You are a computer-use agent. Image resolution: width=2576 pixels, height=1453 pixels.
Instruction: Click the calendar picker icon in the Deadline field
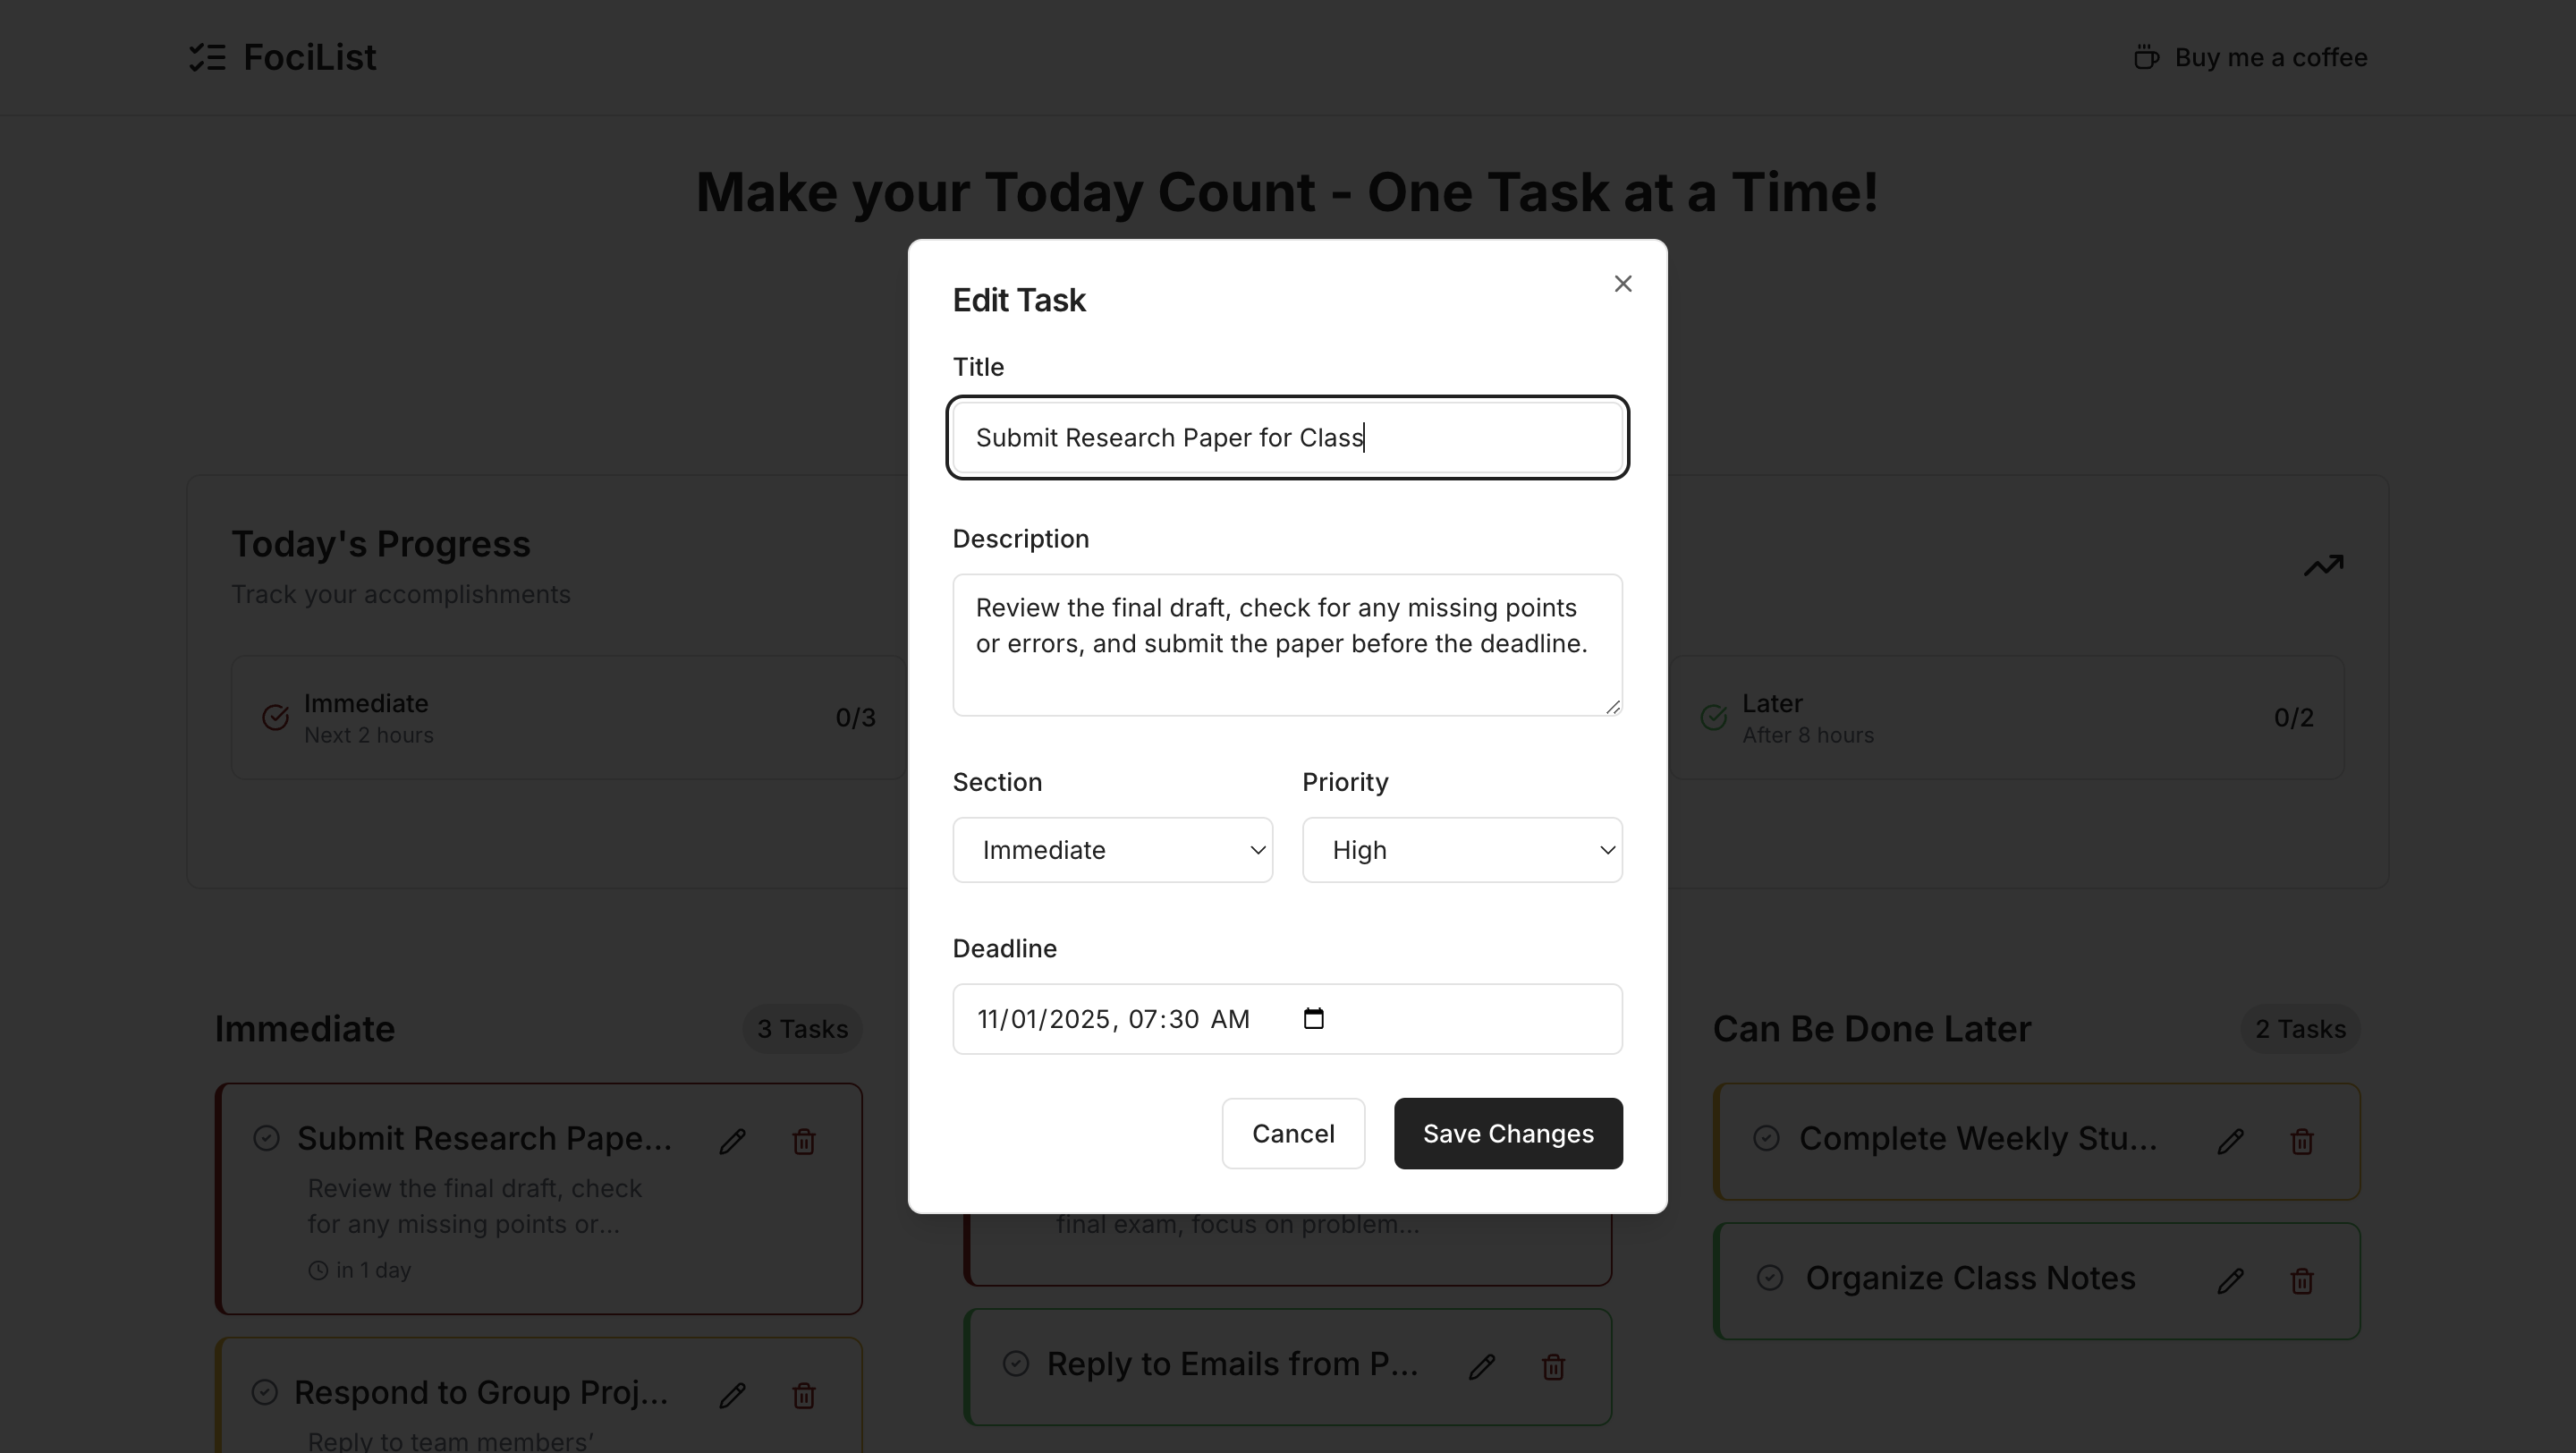1313,1019
